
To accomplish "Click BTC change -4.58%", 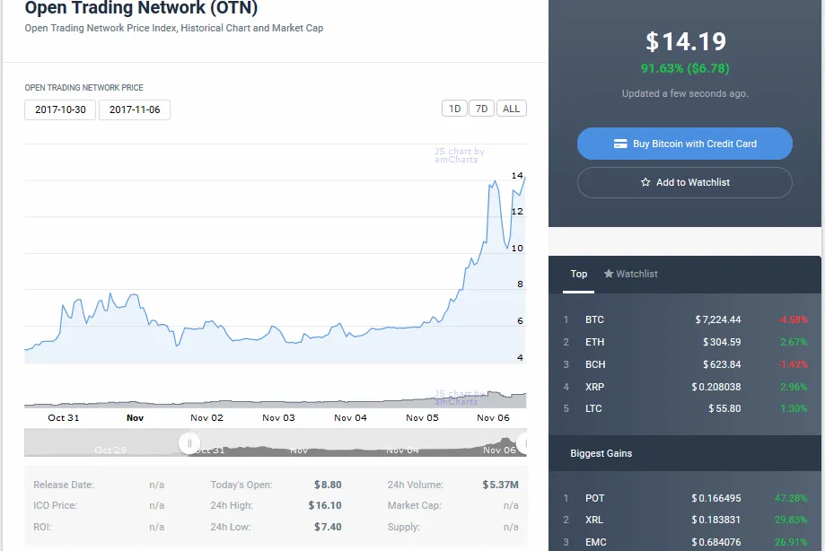I will (794, 319).
